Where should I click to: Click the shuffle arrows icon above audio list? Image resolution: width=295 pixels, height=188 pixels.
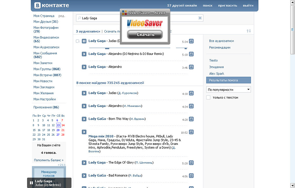249,31
